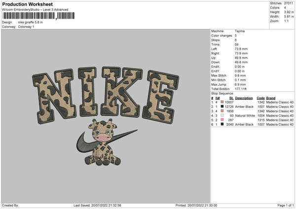Click the pink swatch in the 287 stitches row
Screen dimensions: 296x209
pyautogui.click(x=222, y=120)
